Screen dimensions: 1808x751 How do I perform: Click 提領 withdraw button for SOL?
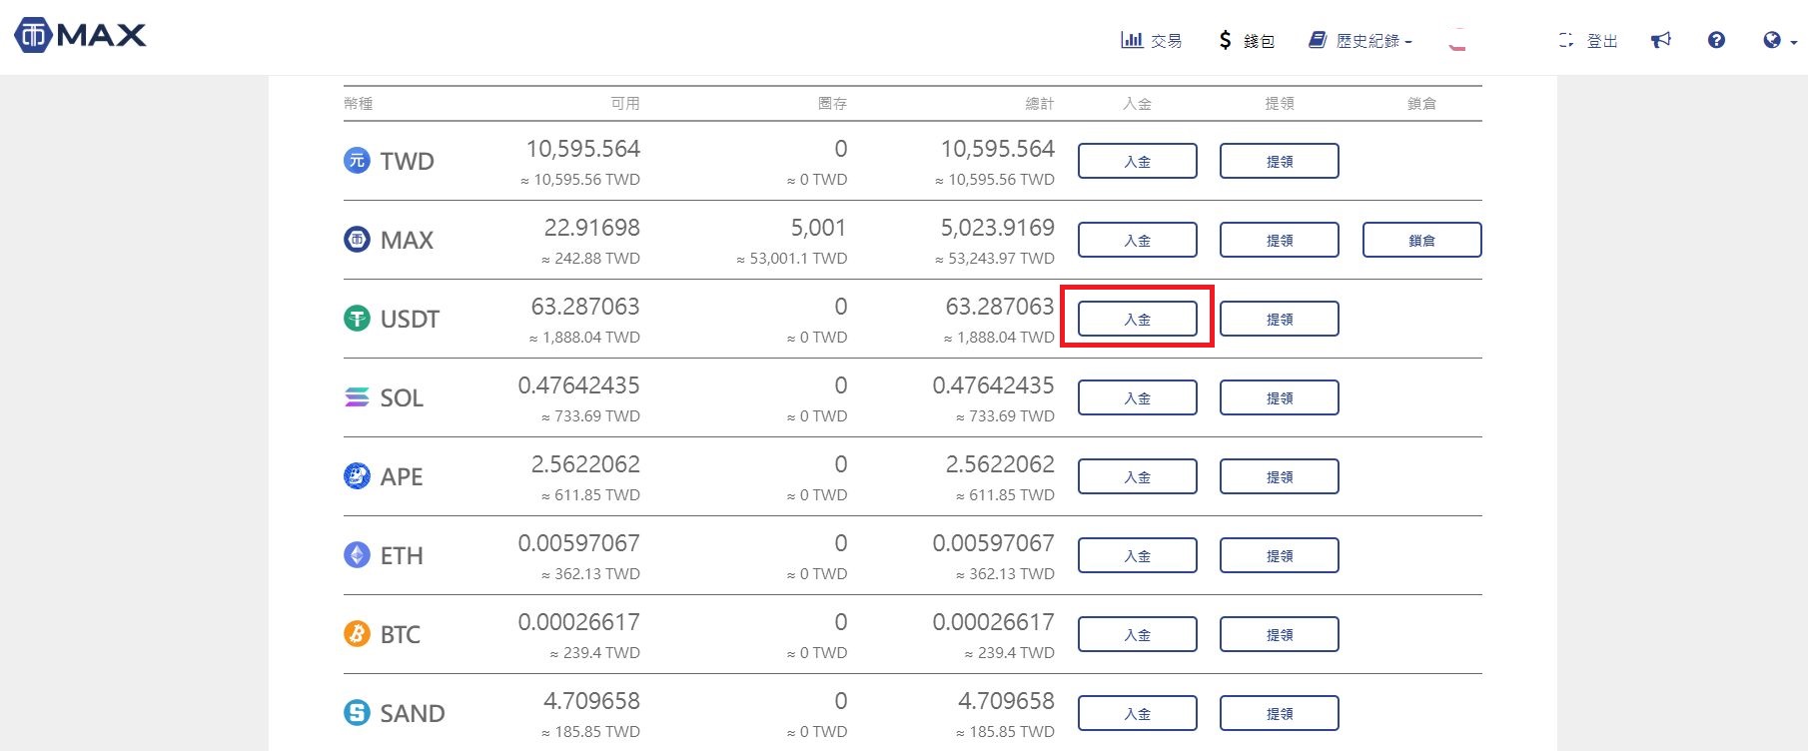point(1280,397)
